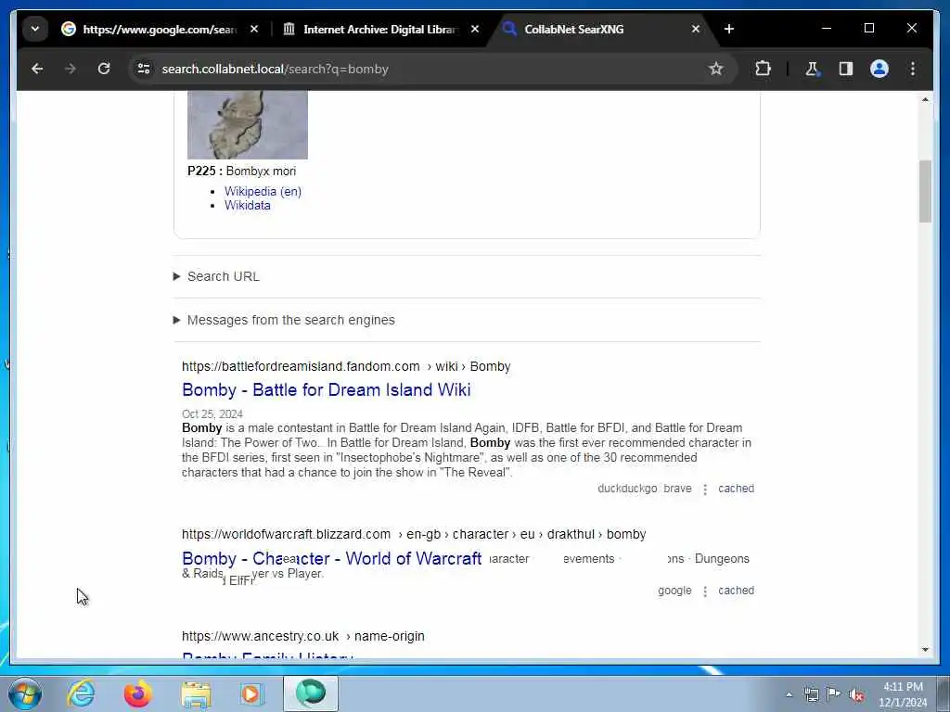Open the Wikipedia (en) link
Viewport: 950px width, 712px height.
[263, 191]
